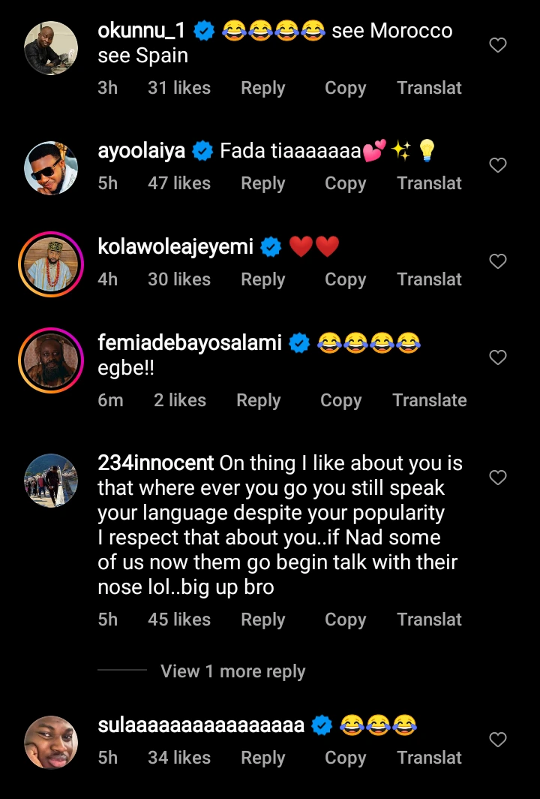
Task: Copy okunnu_1's comment text
Action: coord(345,88)
